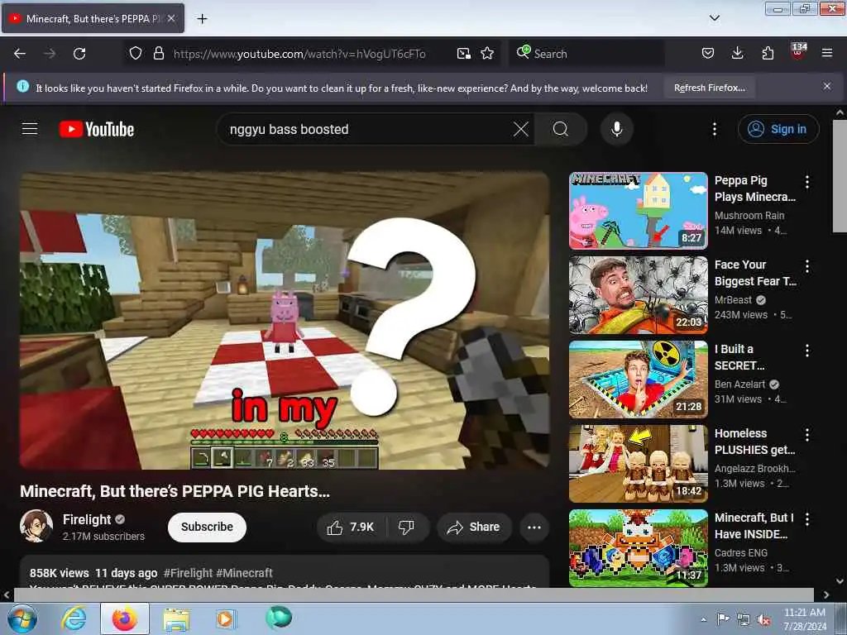Open options menu for Peppa Pig Plays Minecraft
The image size is (847, 635).
(807, 182)
